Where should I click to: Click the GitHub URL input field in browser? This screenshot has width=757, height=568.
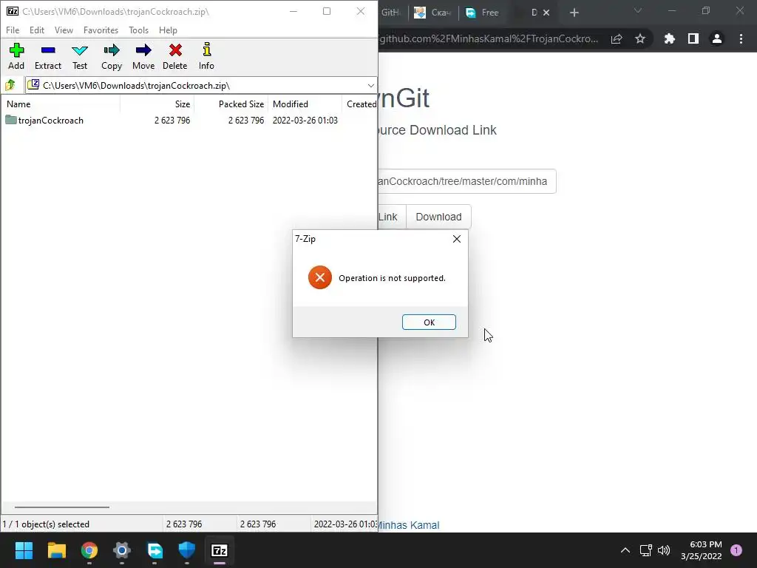pos(466,181)
